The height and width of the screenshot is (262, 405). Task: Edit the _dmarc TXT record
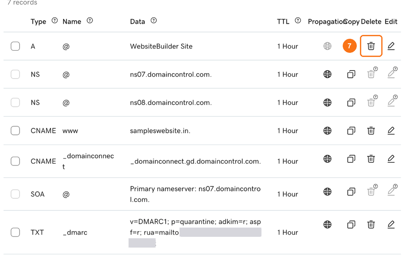click(x=391, y=225)
